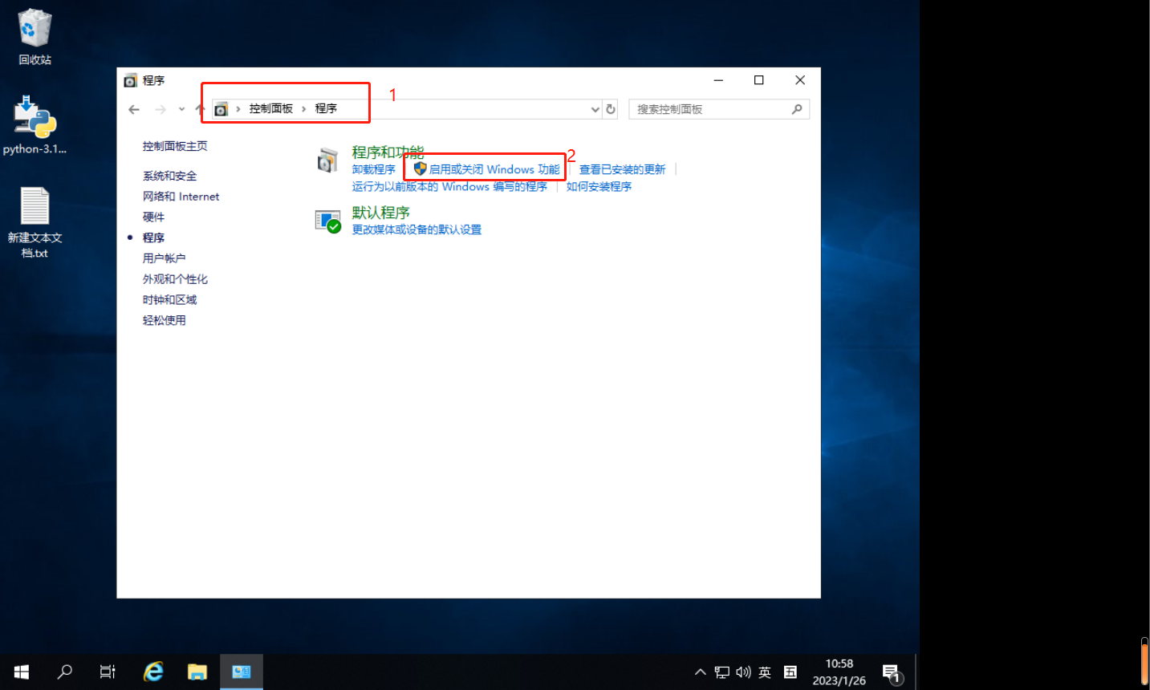The image size is (1150, 690).
Task: Open the recent locations dropdown
Action: click(x=182, y=109)
